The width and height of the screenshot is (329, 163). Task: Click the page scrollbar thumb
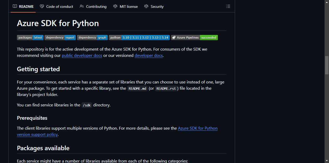327,65
